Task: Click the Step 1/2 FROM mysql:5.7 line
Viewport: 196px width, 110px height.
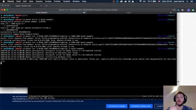Action: (13, 24)
